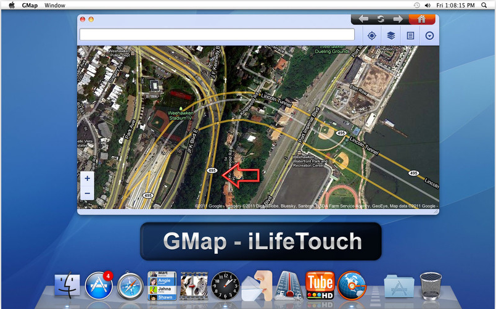Expand the circled down-arrow menu
The width and height of the screenshot is (496, 309).
pyautogui.click(x=429, y=36)
